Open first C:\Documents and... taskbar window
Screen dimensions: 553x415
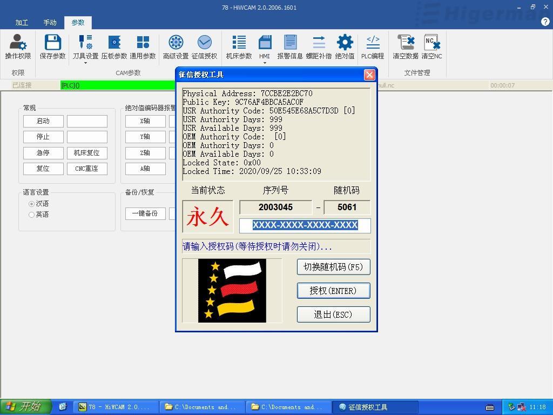pyautogui.click(x=203, y=407)
